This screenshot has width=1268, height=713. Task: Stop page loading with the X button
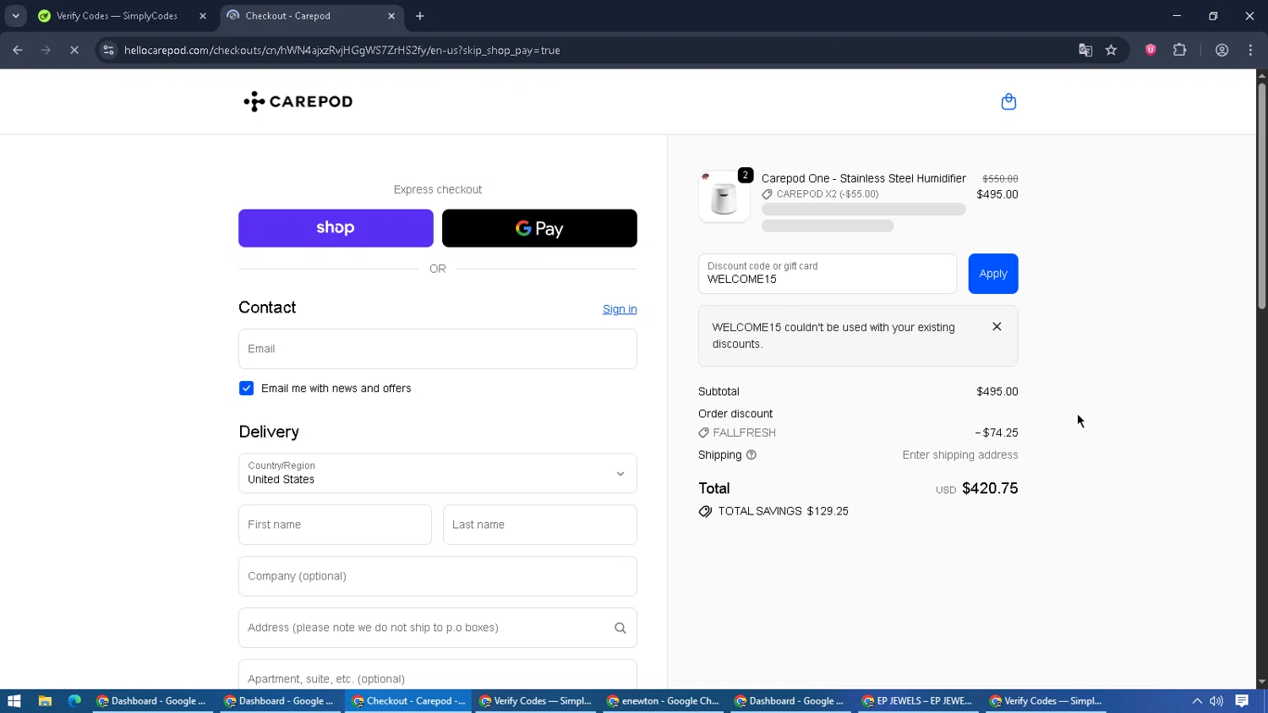(x=74, y=50)
